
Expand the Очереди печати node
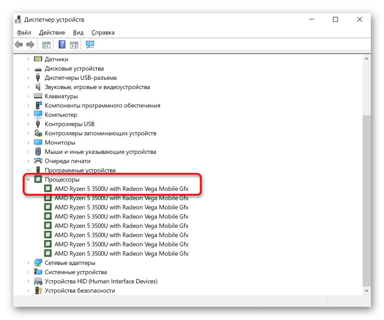pyautogui.click(x=28, y=161)
